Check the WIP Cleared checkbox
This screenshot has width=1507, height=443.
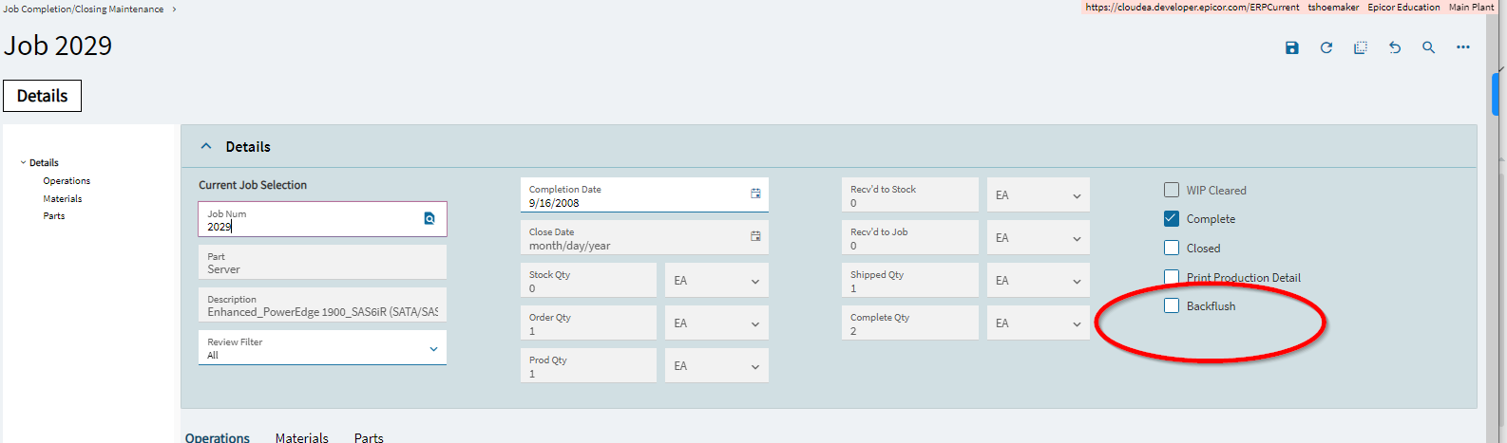point(1172,190)
